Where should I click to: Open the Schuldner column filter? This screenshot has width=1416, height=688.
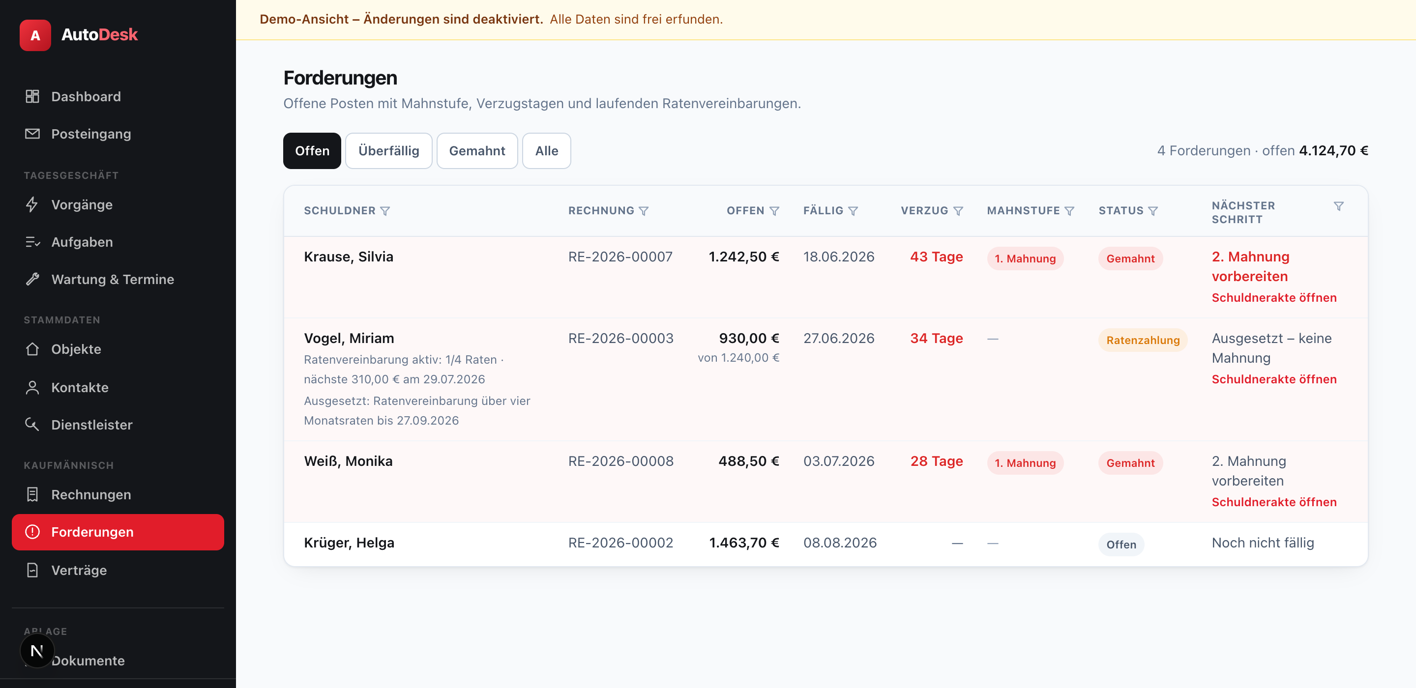pos(385,211)
